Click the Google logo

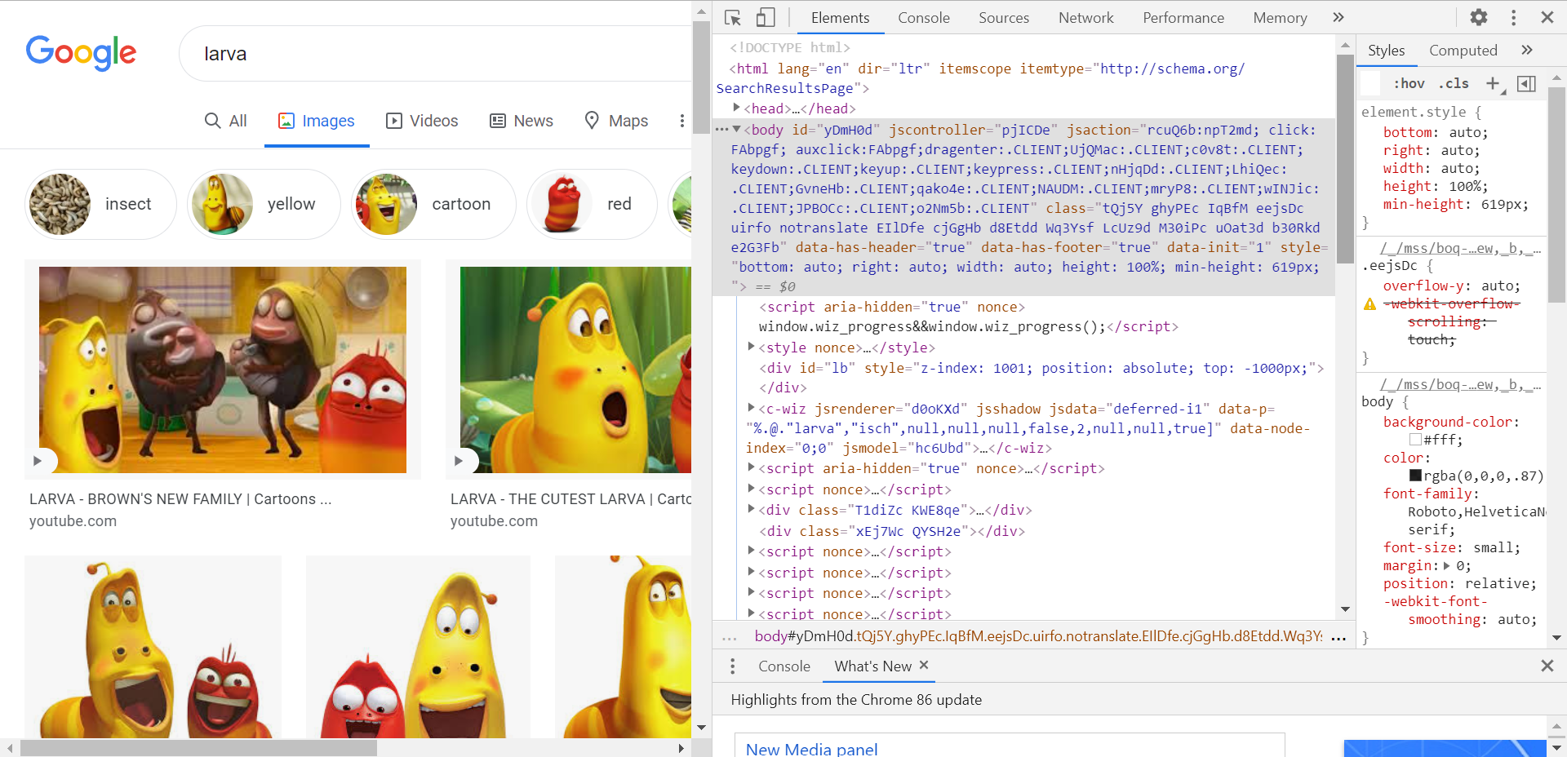coord(81,52)
